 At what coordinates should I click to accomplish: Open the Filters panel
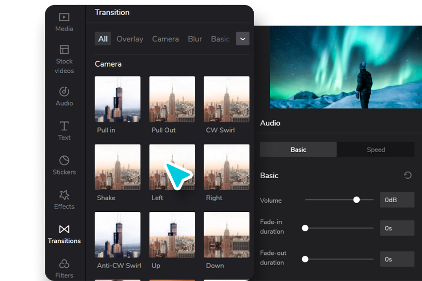(64, 269)
